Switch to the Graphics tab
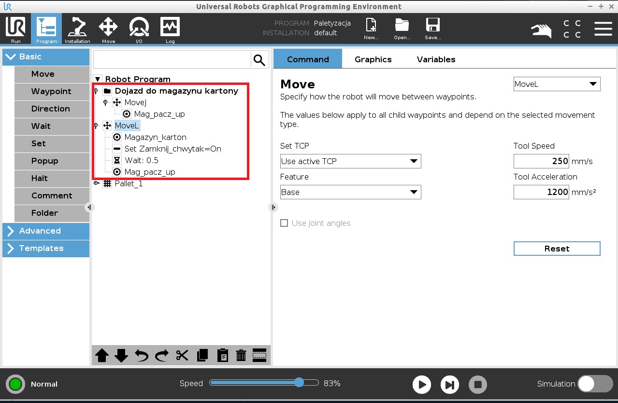 tap(373, 59)
